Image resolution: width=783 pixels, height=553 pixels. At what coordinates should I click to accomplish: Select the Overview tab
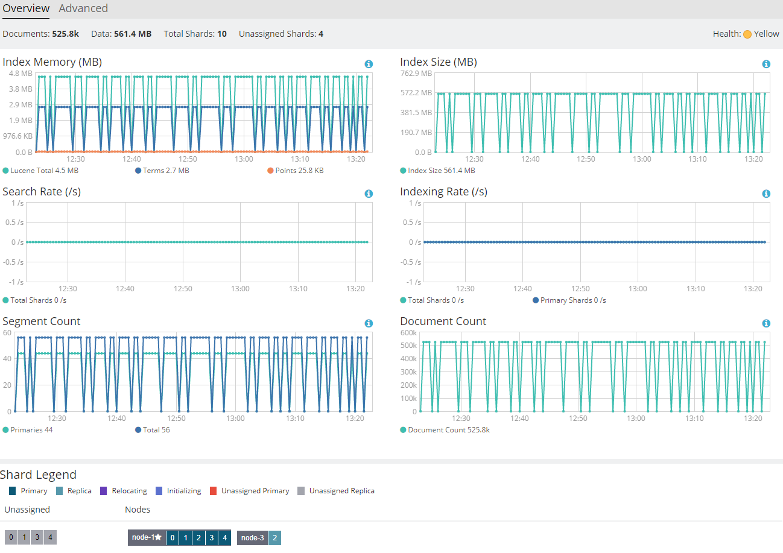[26, 8]
